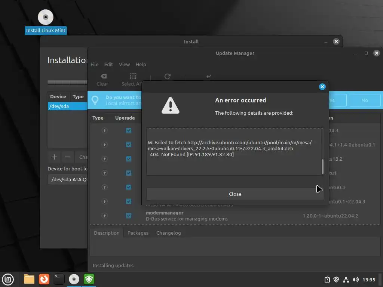Click the Installing updates status text
This screenshot has height=287, width=383.
coord(113,266)
